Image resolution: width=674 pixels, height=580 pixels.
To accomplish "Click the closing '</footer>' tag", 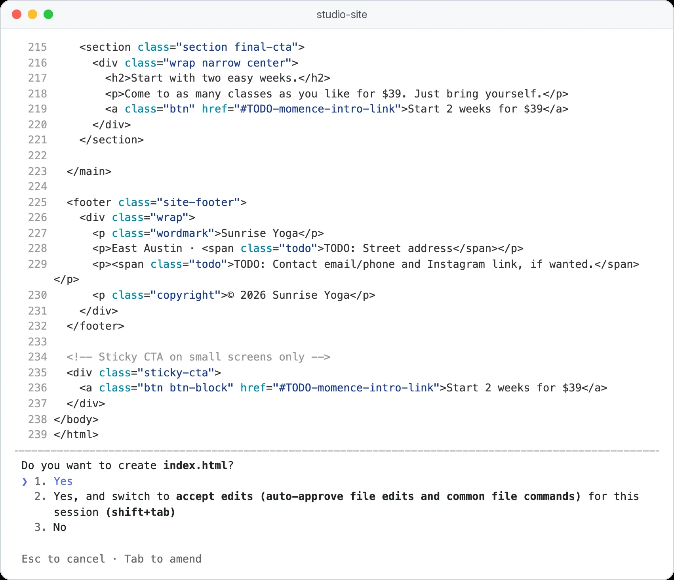I will (x=95, y=326).
